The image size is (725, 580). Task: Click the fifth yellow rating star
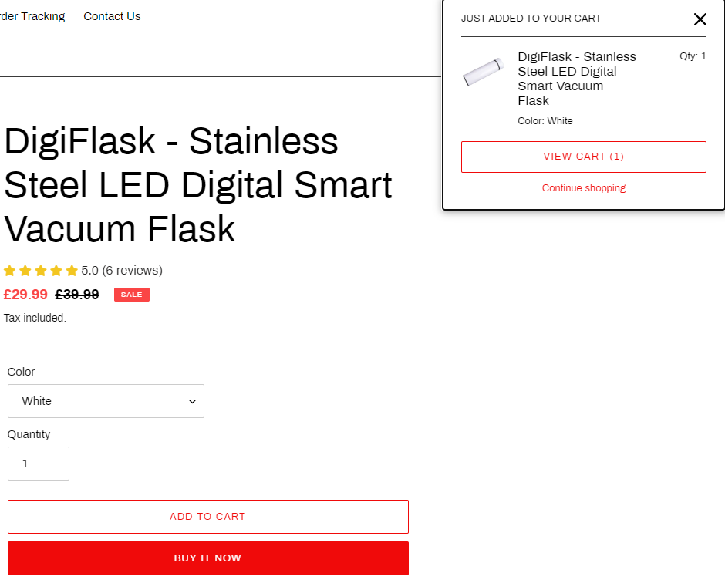point(72,271)
